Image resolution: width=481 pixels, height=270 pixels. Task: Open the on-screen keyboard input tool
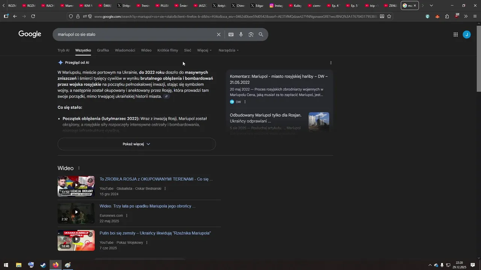[x=231, y=34]
